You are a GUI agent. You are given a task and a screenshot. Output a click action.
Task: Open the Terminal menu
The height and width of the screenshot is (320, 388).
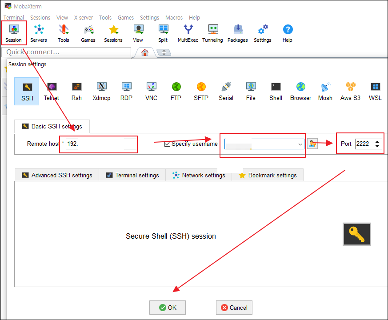click(14, 18)
